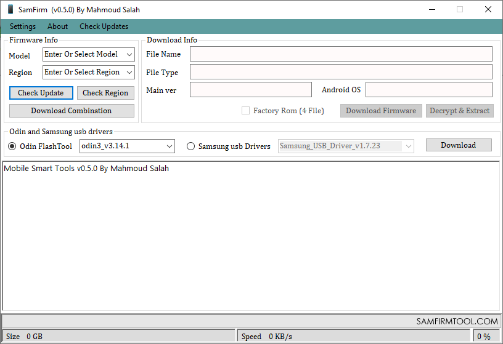
Task: Open the odin3_v3.14.1 version dropdown
Action: pyautogui.click(x=127, y=146)
